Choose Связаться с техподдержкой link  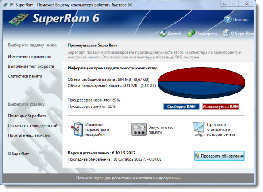32,126
